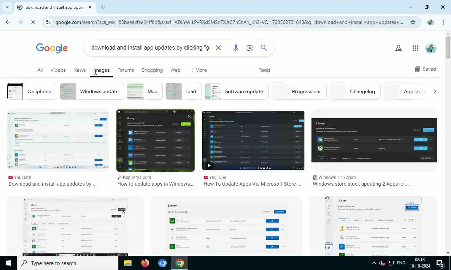Switch to the All results tab
This screenshot has width=451, height=270.
pos(40,70)
